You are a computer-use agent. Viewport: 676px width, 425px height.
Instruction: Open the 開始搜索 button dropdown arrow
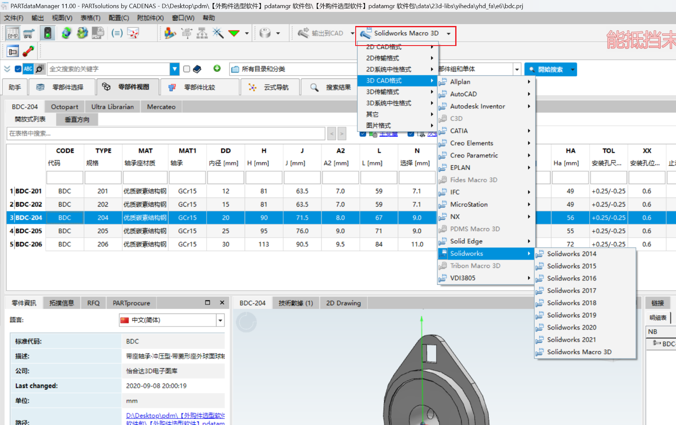tap(572, 69)
